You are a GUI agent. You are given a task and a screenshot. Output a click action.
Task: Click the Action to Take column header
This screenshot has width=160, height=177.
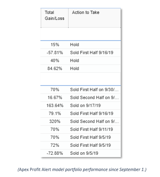coord(95,18)
